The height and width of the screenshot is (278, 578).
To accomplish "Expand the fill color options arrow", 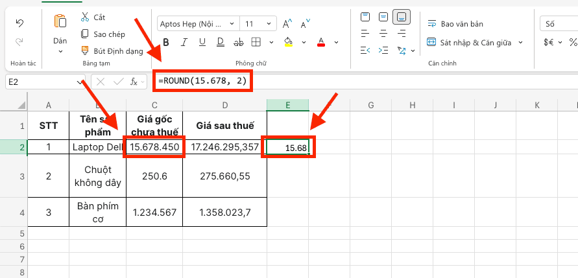I will click(304, 42).
